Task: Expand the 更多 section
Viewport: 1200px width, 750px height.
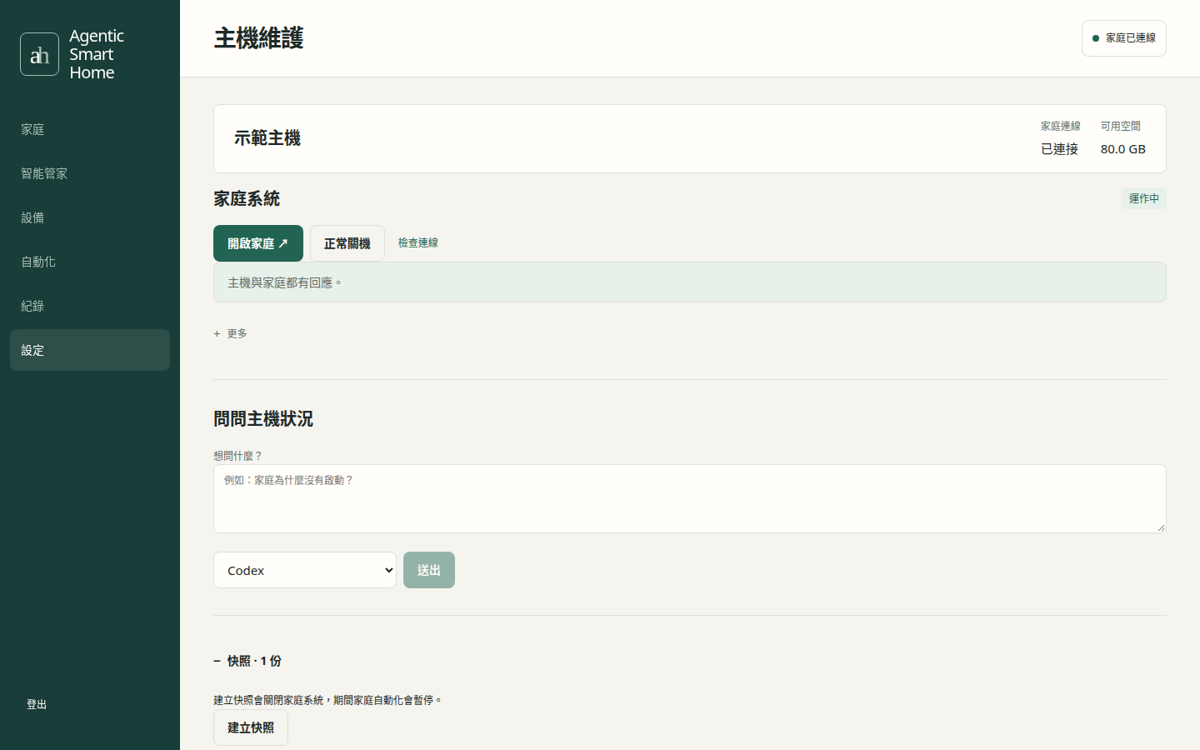Action: click(231, 333)
